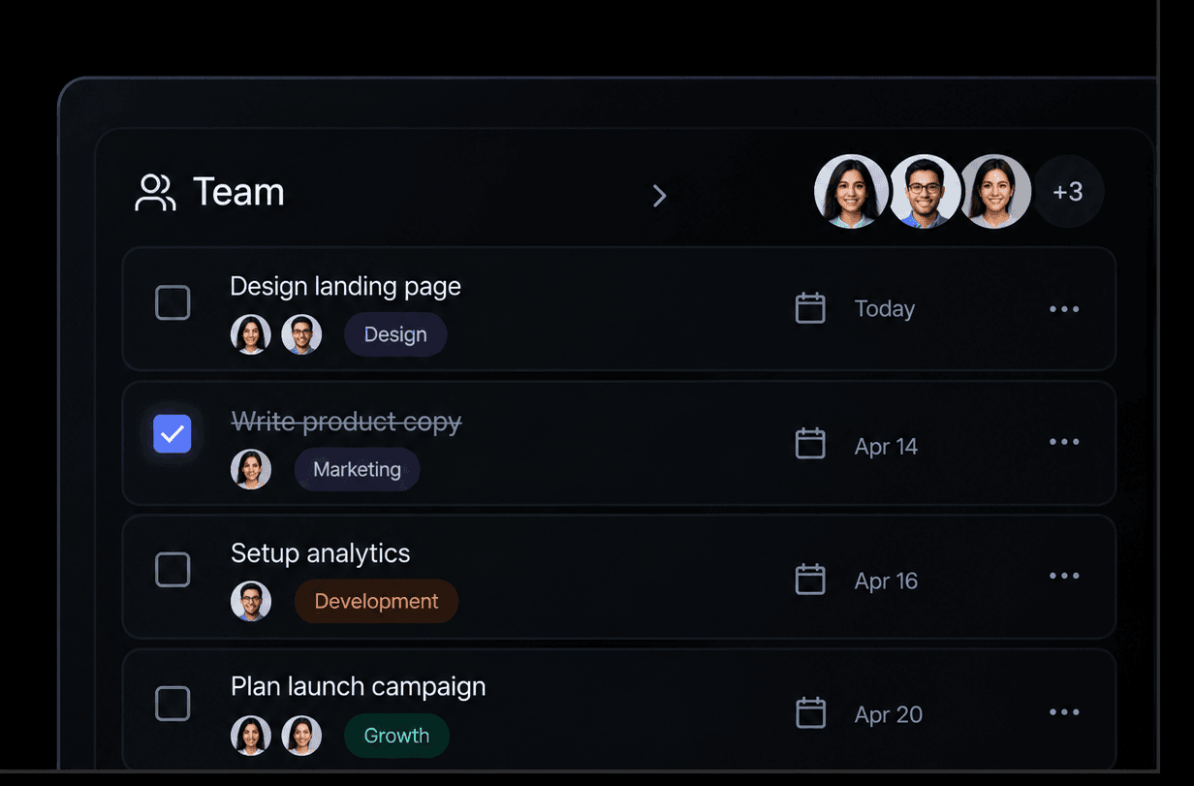Viewport: 1194px width, 786px height.
Task: Click the calendar icon next to Apr 14
Action: (810, 443)
